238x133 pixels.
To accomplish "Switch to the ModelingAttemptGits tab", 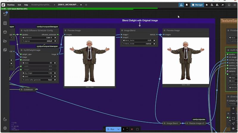I will click(41, 5).
